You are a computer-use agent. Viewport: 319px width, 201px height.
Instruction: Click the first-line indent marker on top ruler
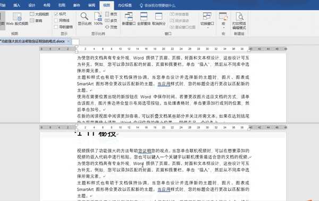tap(77, 47)
